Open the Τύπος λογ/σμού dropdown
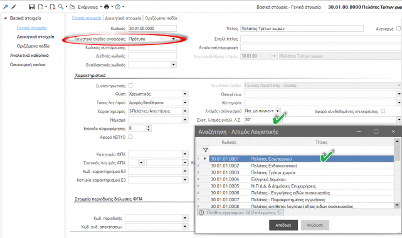 (185, 102)
